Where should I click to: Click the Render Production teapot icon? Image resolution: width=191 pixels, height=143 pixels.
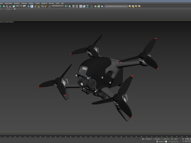[x=102, y=6]
